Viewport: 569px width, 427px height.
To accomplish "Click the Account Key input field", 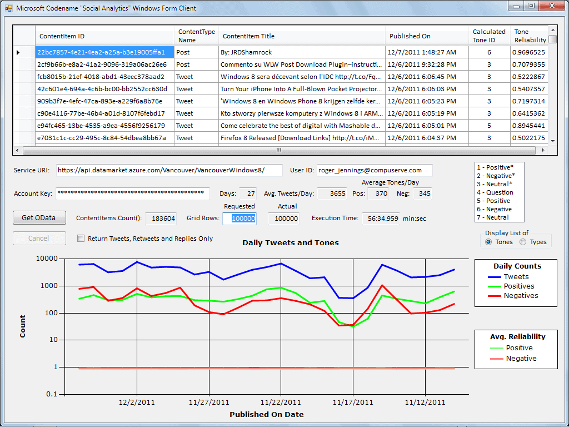I will 133,193.
